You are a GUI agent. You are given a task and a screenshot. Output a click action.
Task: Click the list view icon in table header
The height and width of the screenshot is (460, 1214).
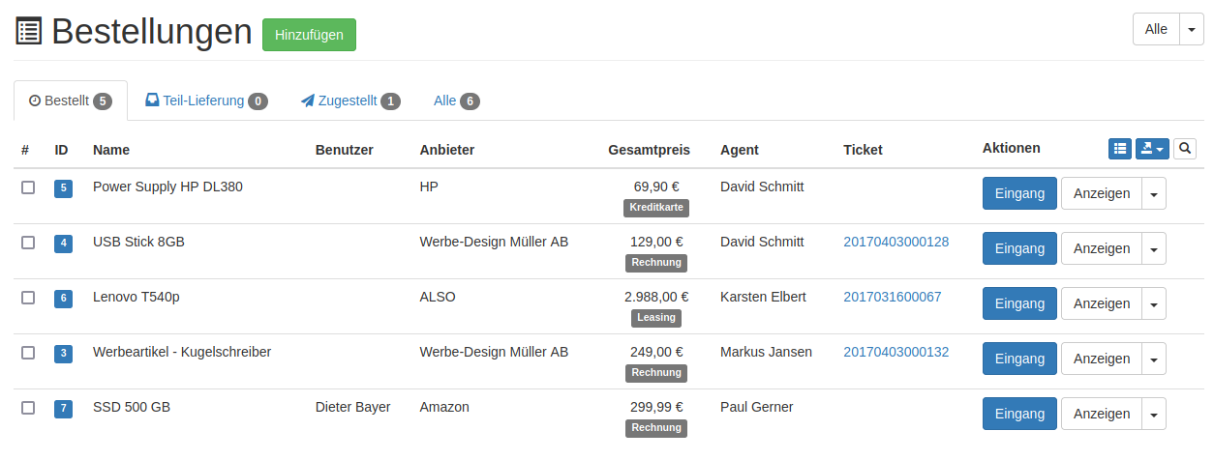(x=1119, y=149)
